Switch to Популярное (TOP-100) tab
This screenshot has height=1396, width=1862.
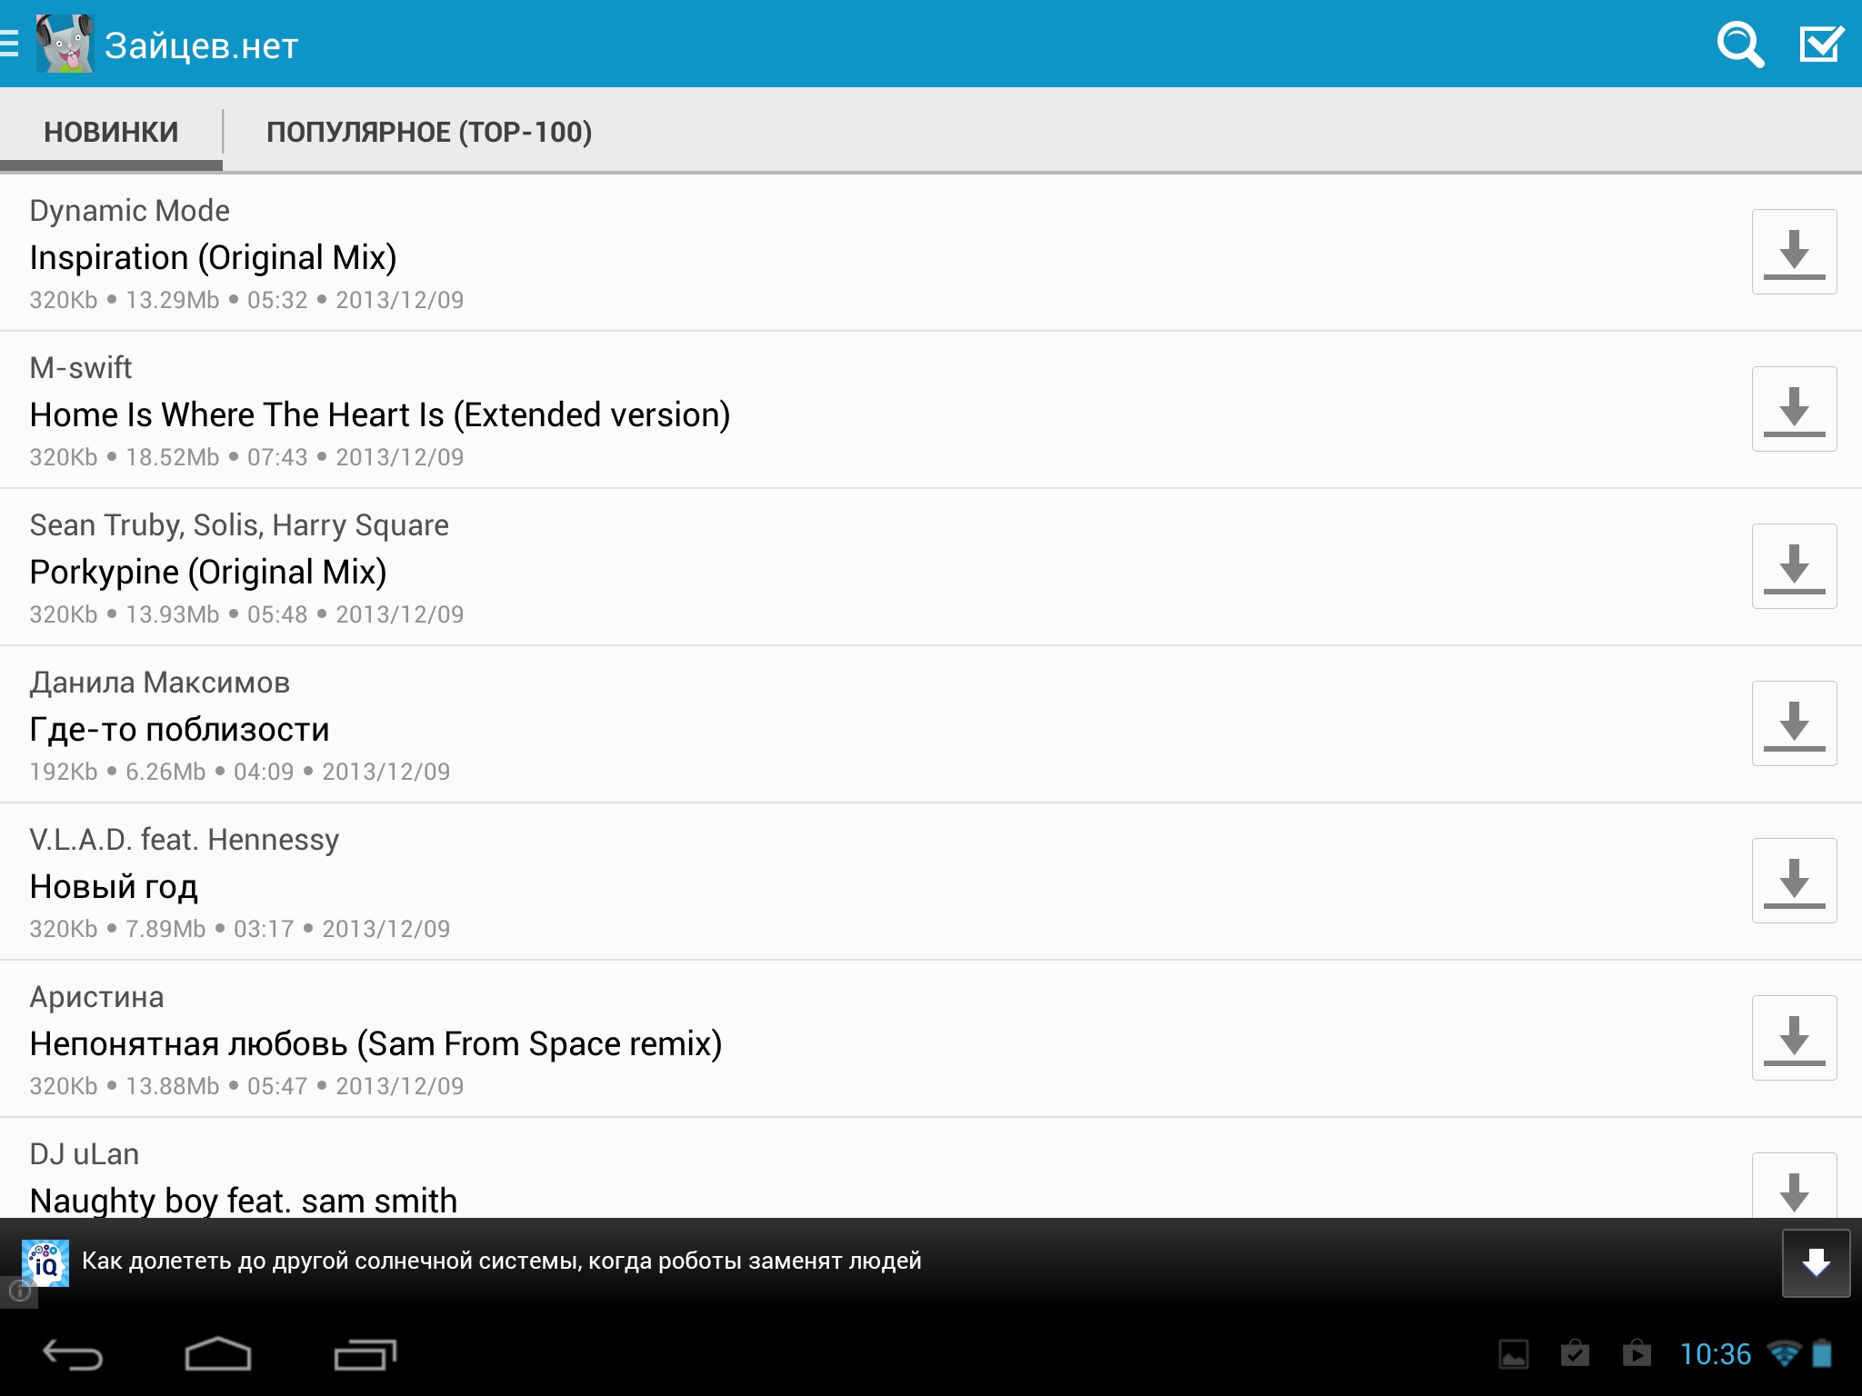428,133
